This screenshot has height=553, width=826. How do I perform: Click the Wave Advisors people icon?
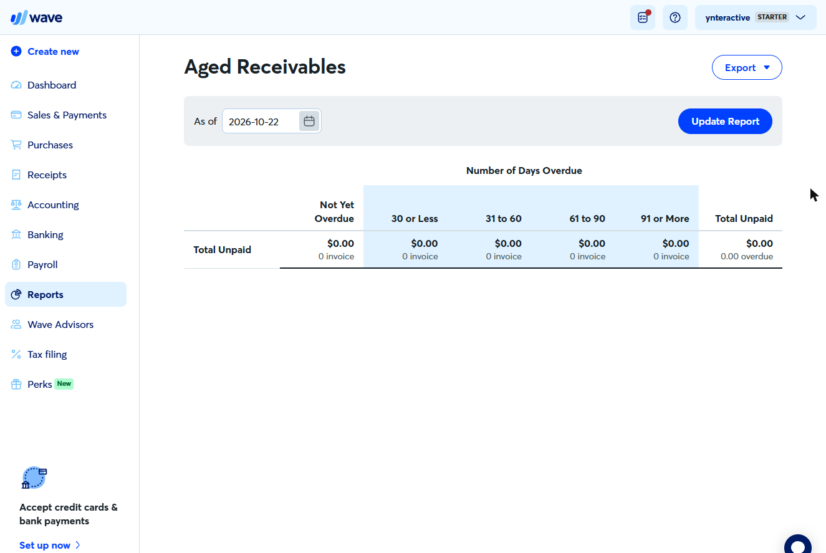pos(16,325)
